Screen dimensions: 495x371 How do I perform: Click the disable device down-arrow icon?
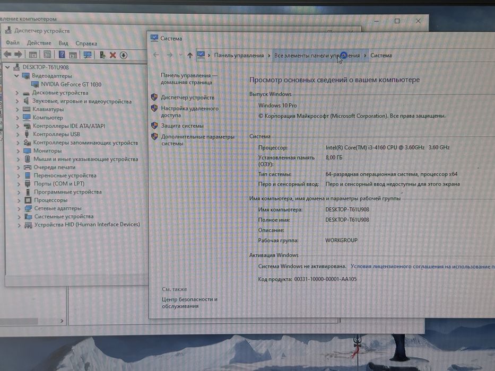[124, 55]
